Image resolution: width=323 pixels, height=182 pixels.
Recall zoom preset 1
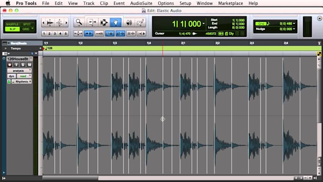[44, 33]
